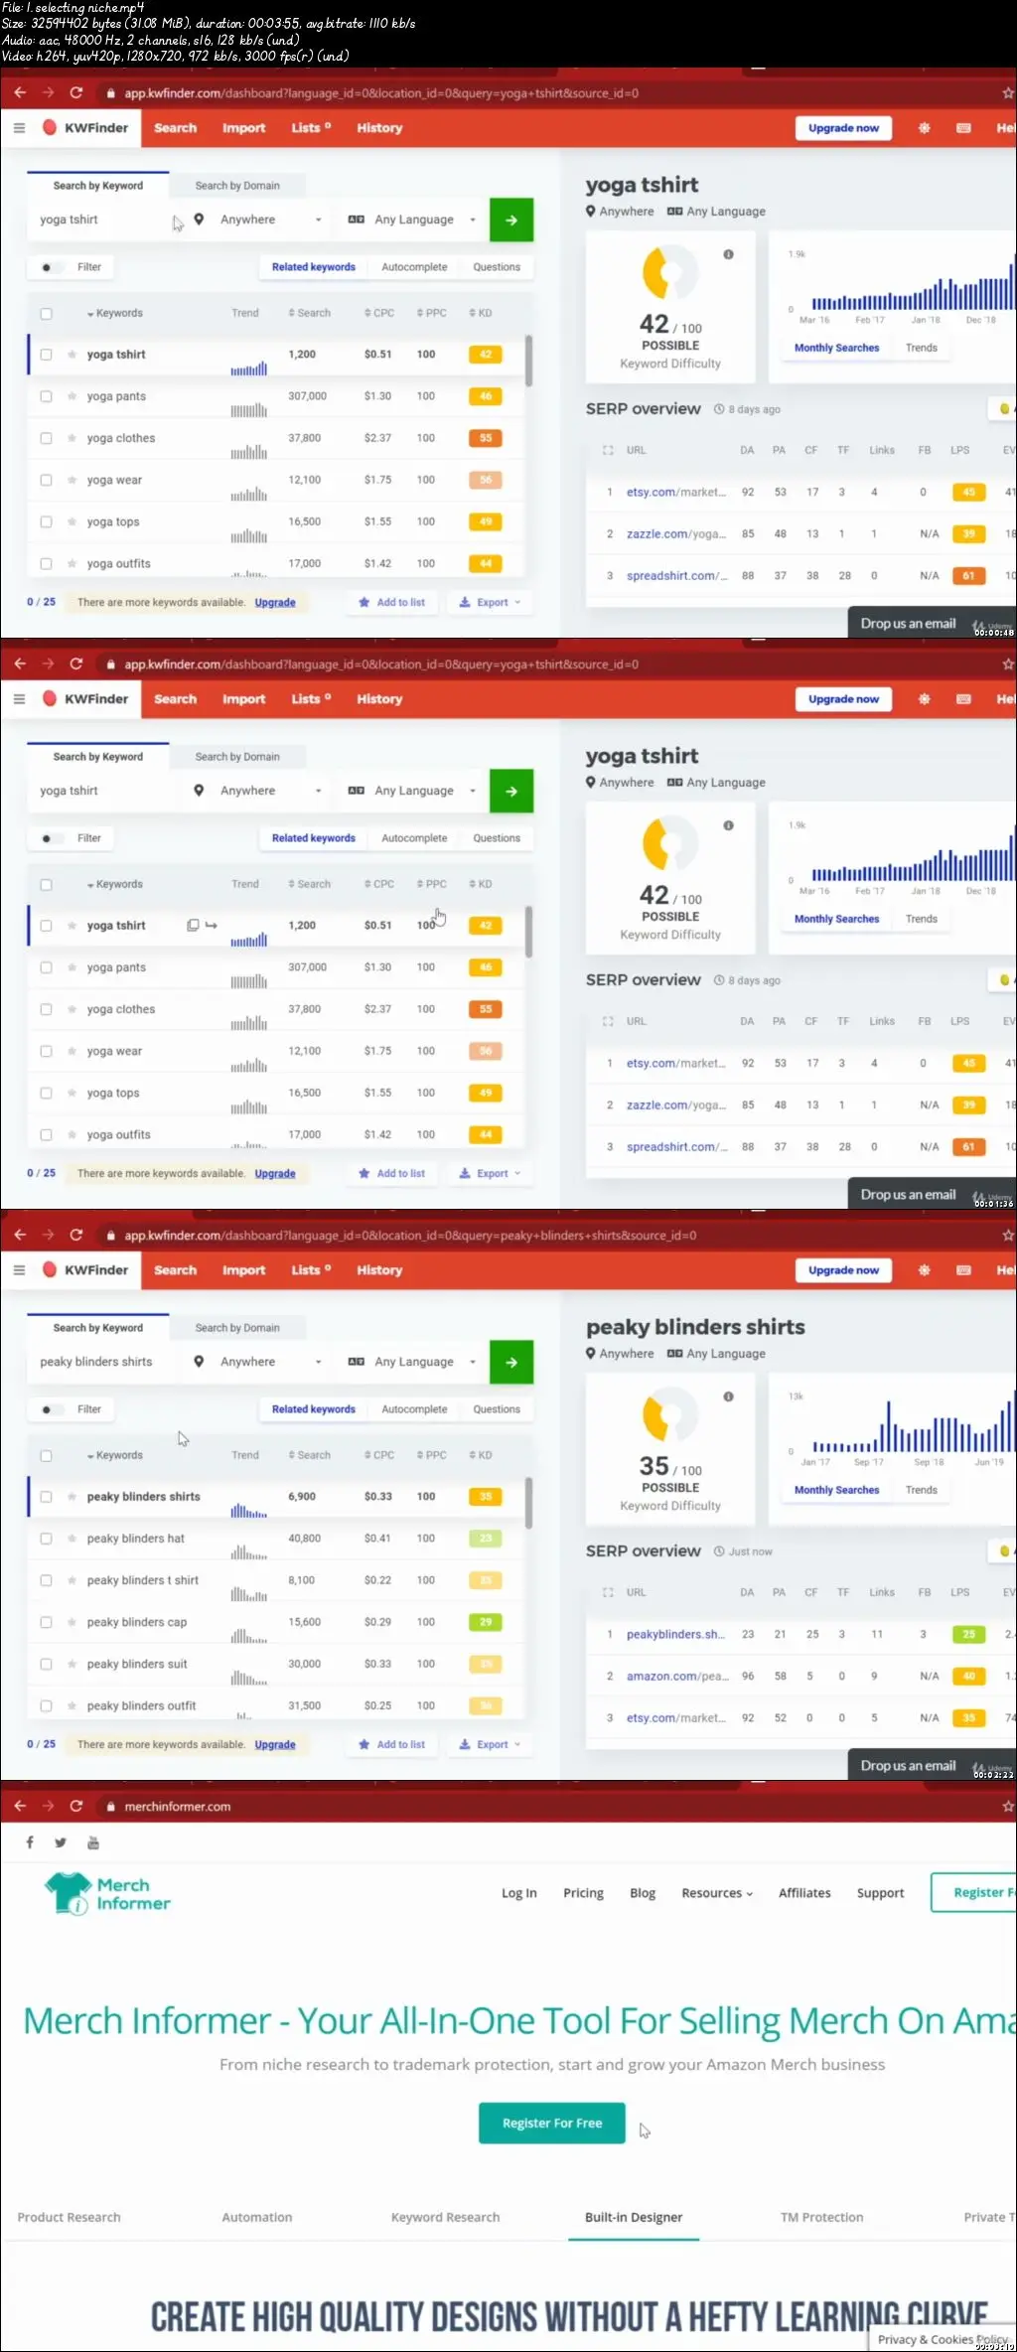Click the padlock beside merchinformer.com address
This screenshot has width=1017, height=2352.
[110, 1807]
